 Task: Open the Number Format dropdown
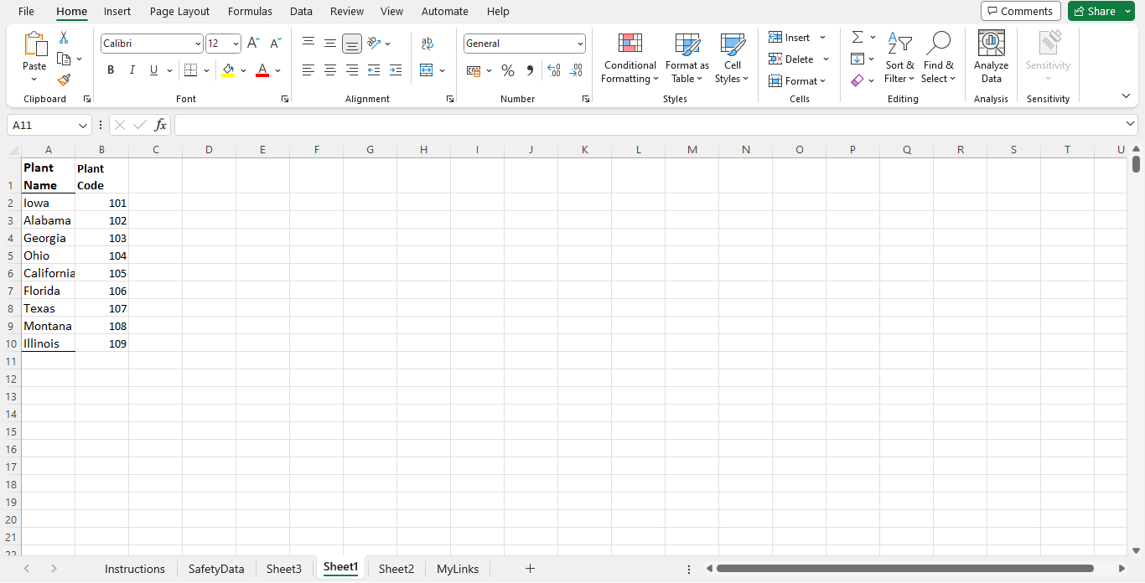(524, 43)
